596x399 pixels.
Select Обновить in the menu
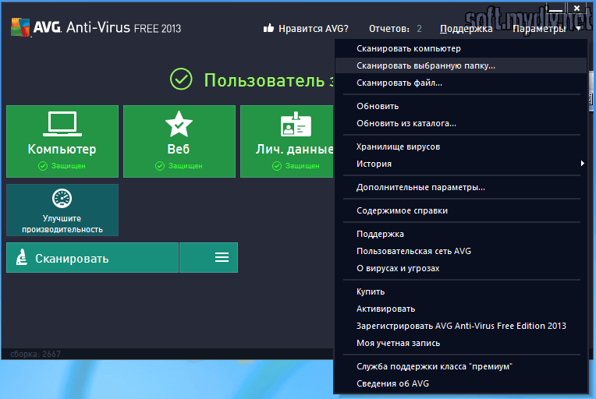tap(461, 106)
